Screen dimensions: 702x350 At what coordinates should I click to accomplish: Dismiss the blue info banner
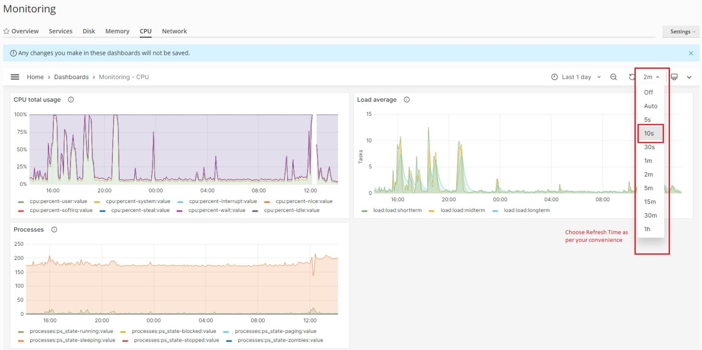[x=691, y=54]
